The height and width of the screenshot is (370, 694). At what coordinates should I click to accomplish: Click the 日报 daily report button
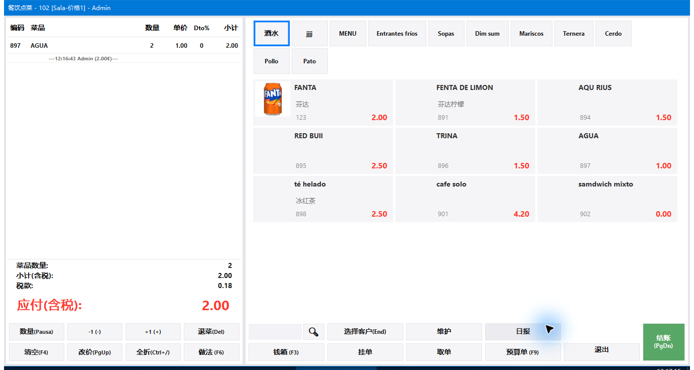(x=523, y=332)
